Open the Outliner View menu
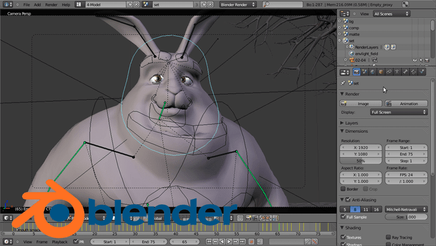This screenshot has height=246, width=436. [x=364, y=14]
